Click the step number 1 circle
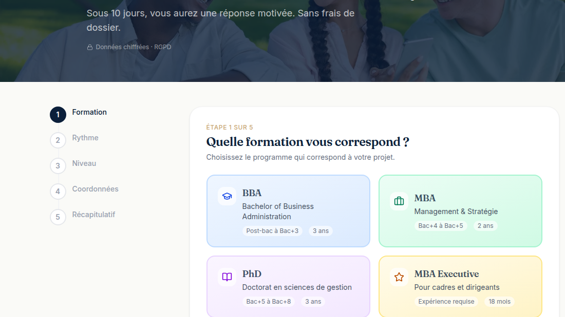 tap(58, 115)
